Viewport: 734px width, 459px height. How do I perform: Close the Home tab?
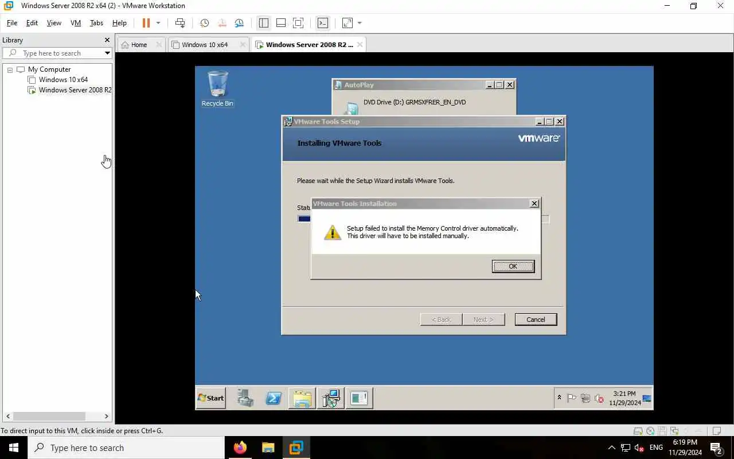[159, 45]
